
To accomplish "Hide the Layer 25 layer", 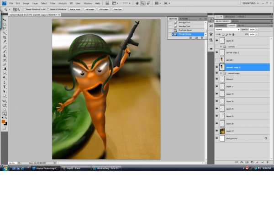I will pos(217,41).
